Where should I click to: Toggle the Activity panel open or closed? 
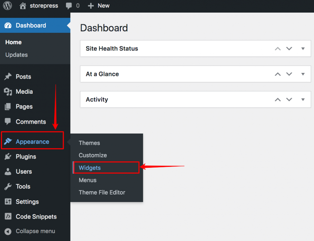click(303, 100)
